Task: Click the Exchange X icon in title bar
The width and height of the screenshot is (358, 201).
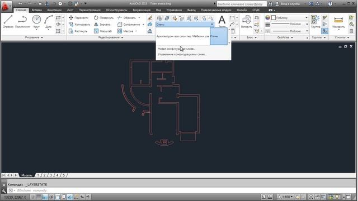Action: click(311, 4)
